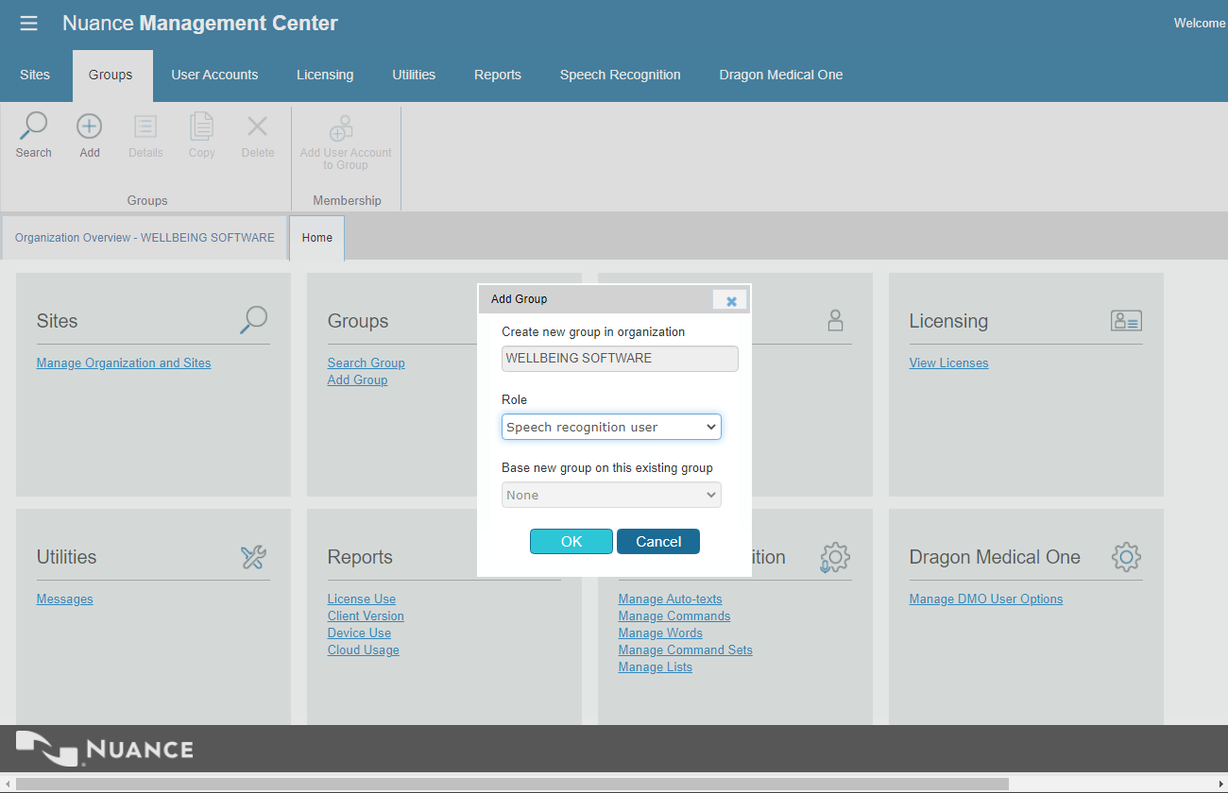Click the Cancel button in dialog
Image resolution: width=1228 pixels, height=793 pixels.
[658, 541]
